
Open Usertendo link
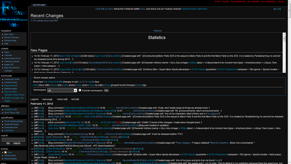click(x=9, y=131)
